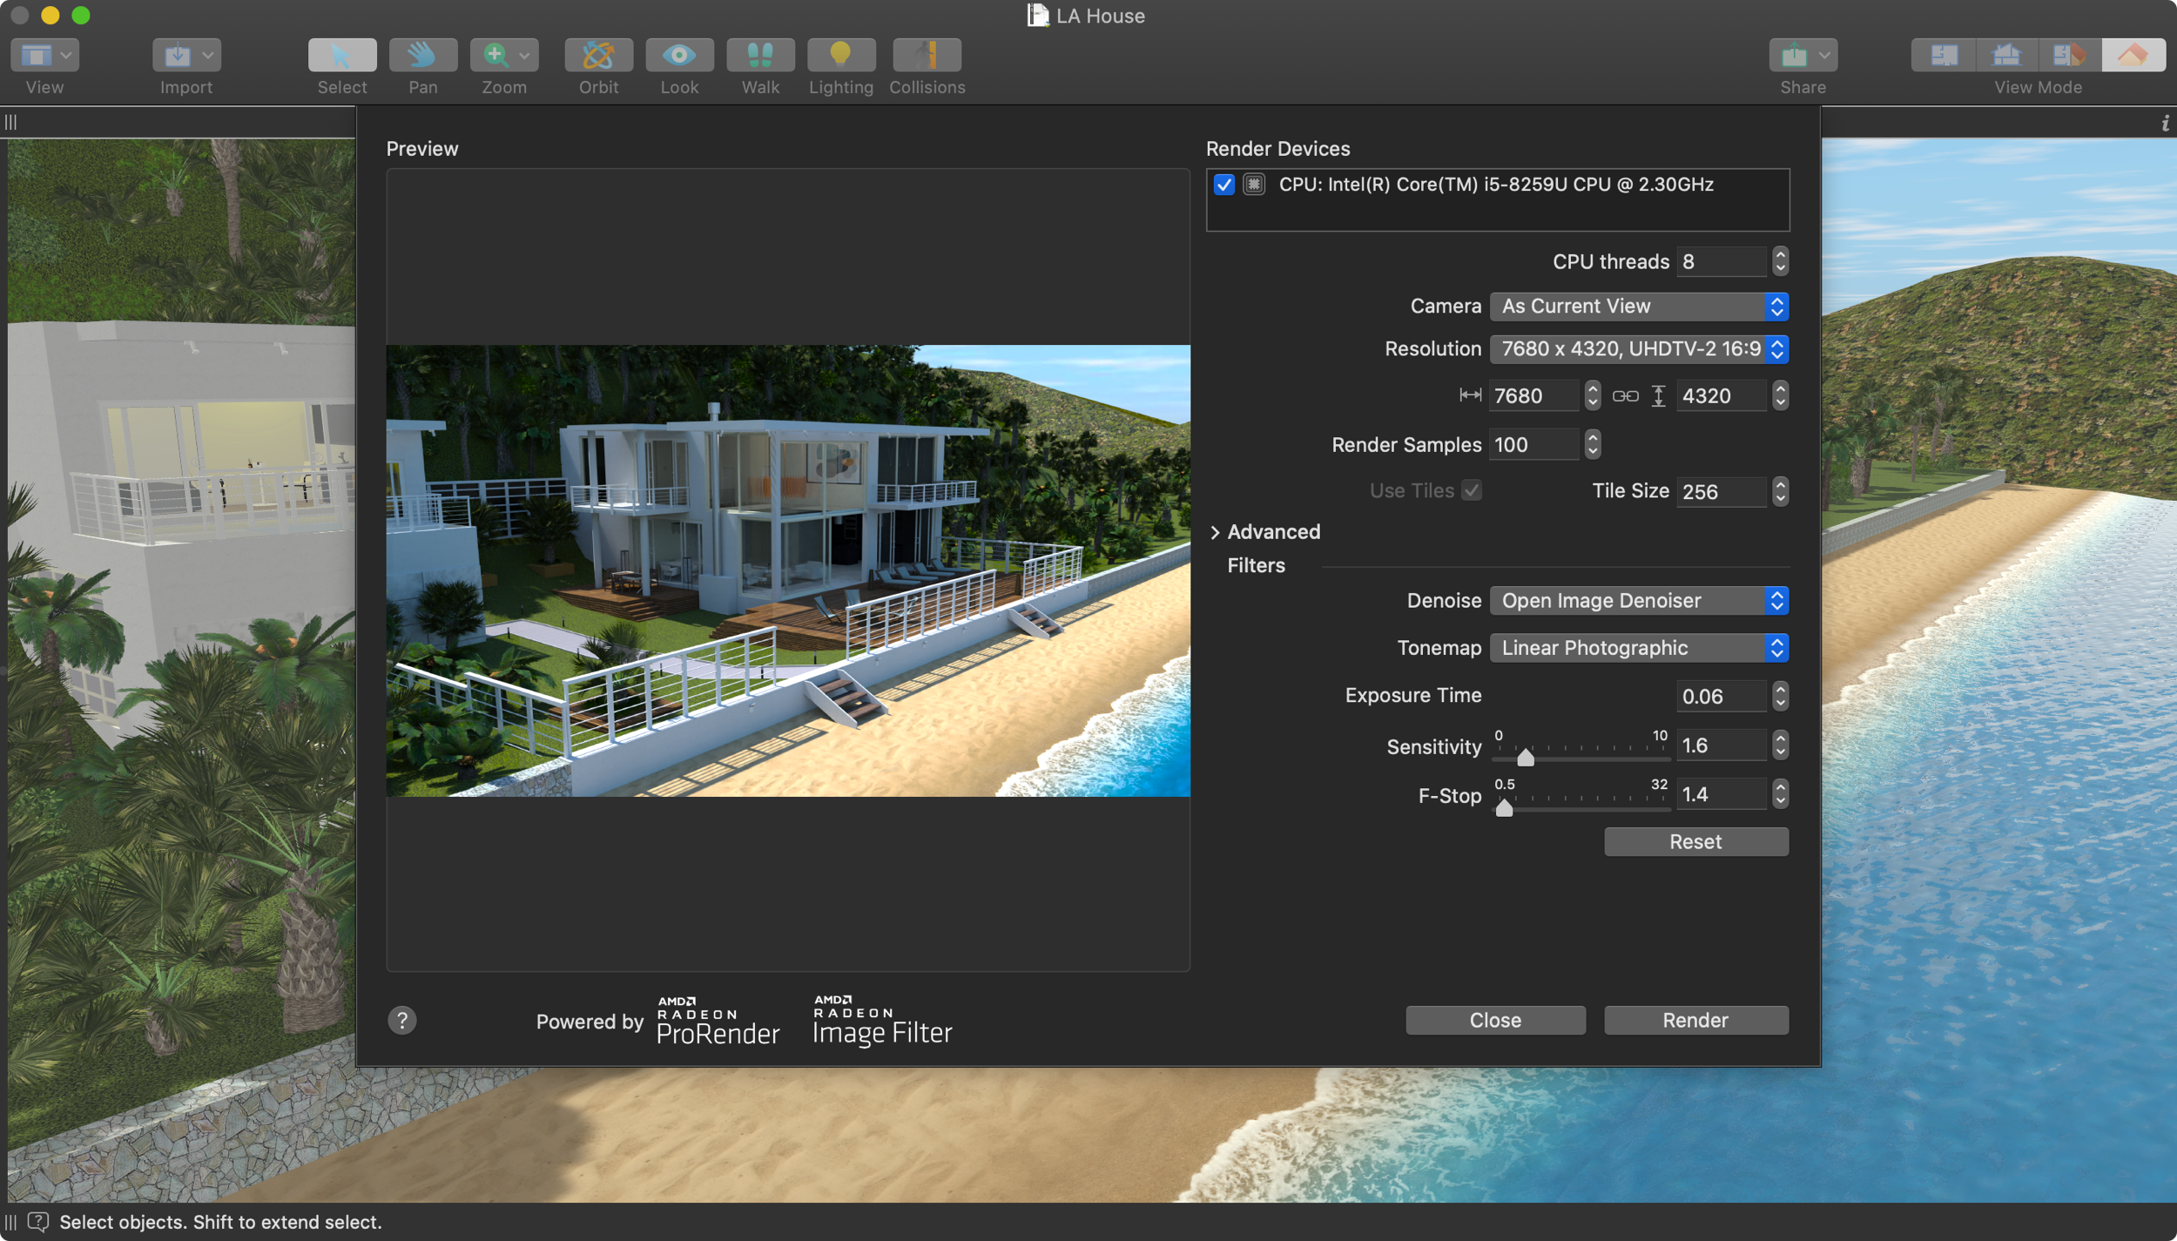Toggle the Collisions tool
2177x1241 pixels.
click(x=927, y=55)
